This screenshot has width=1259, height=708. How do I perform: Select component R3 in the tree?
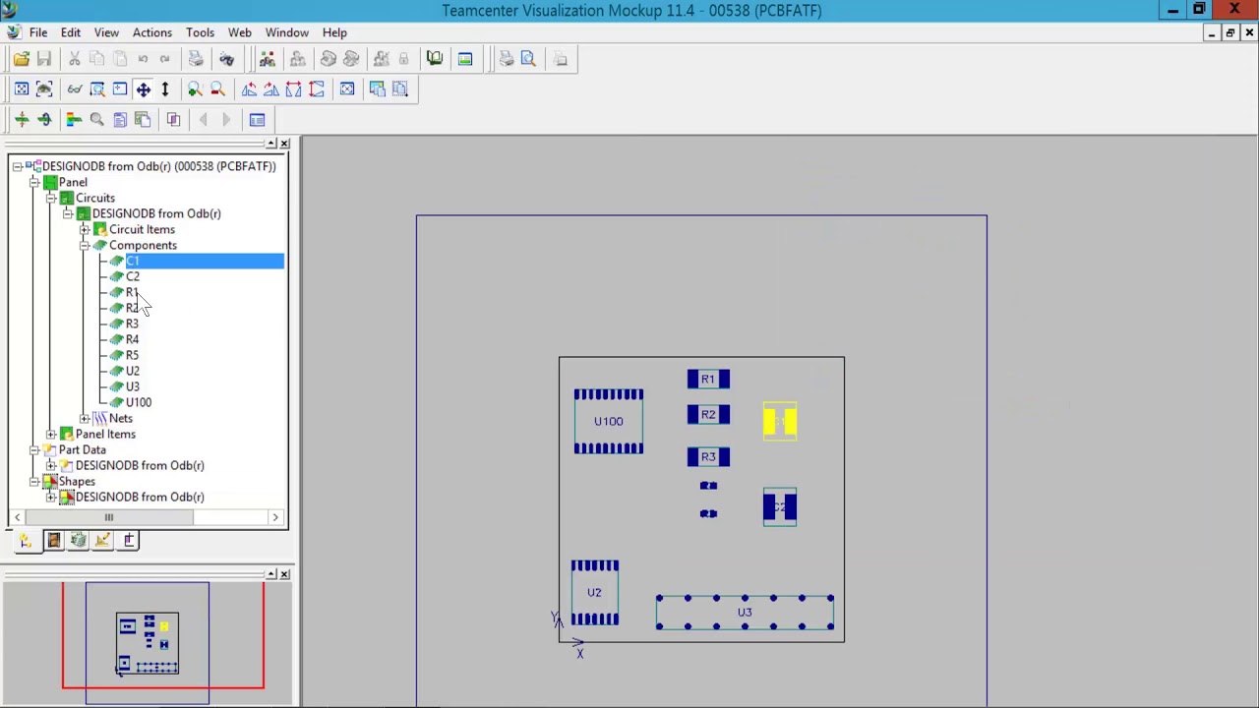[x=132, y=324]
